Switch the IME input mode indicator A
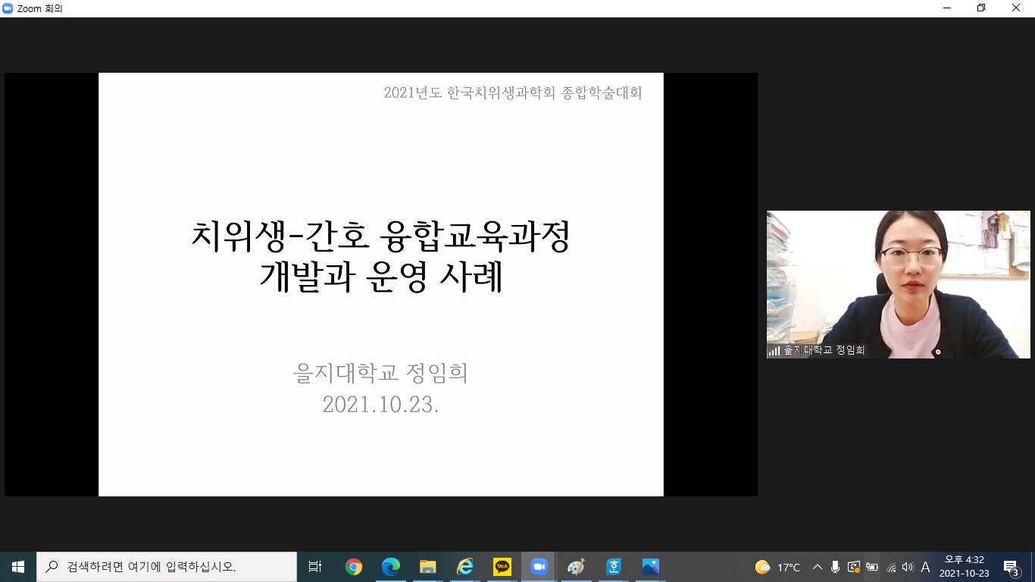This screenshot has height=582, width=1035. [x=925, y=567]
